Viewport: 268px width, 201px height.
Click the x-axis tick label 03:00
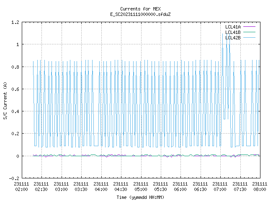[x=61, y=189]
